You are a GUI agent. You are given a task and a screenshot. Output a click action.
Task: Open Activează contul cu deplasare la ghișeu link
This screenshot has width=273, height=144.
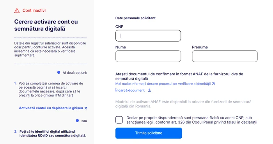(x=51, y=108)
